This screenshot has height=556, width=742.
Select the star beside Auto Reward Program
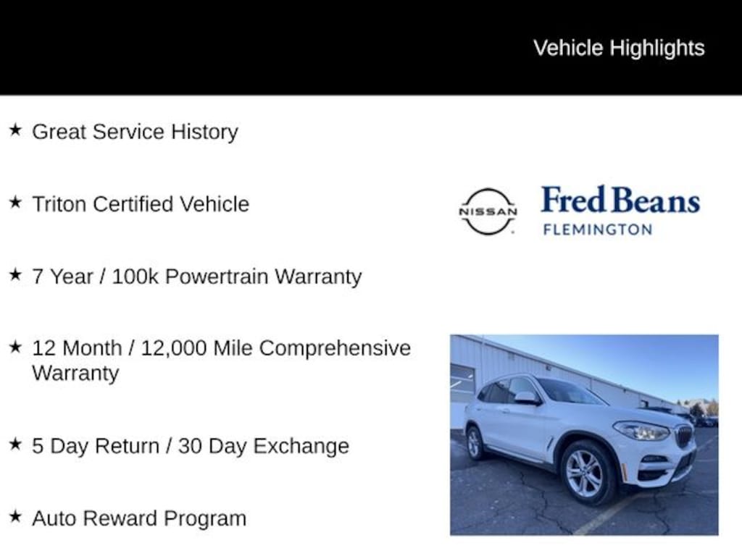tap(14, 517)
